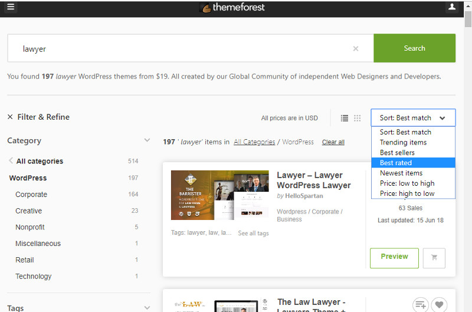Click the Preview button
The height and width of the screenshot is (312, 472).
pos(394,258)
